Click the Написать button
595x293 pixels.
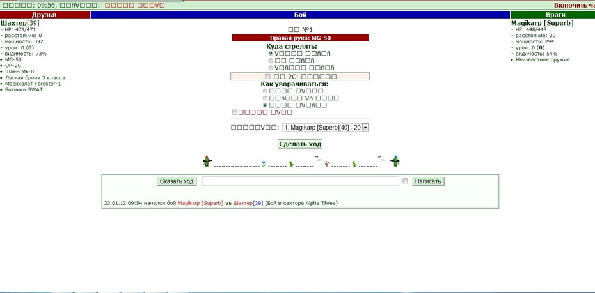[x=428, y=181]
